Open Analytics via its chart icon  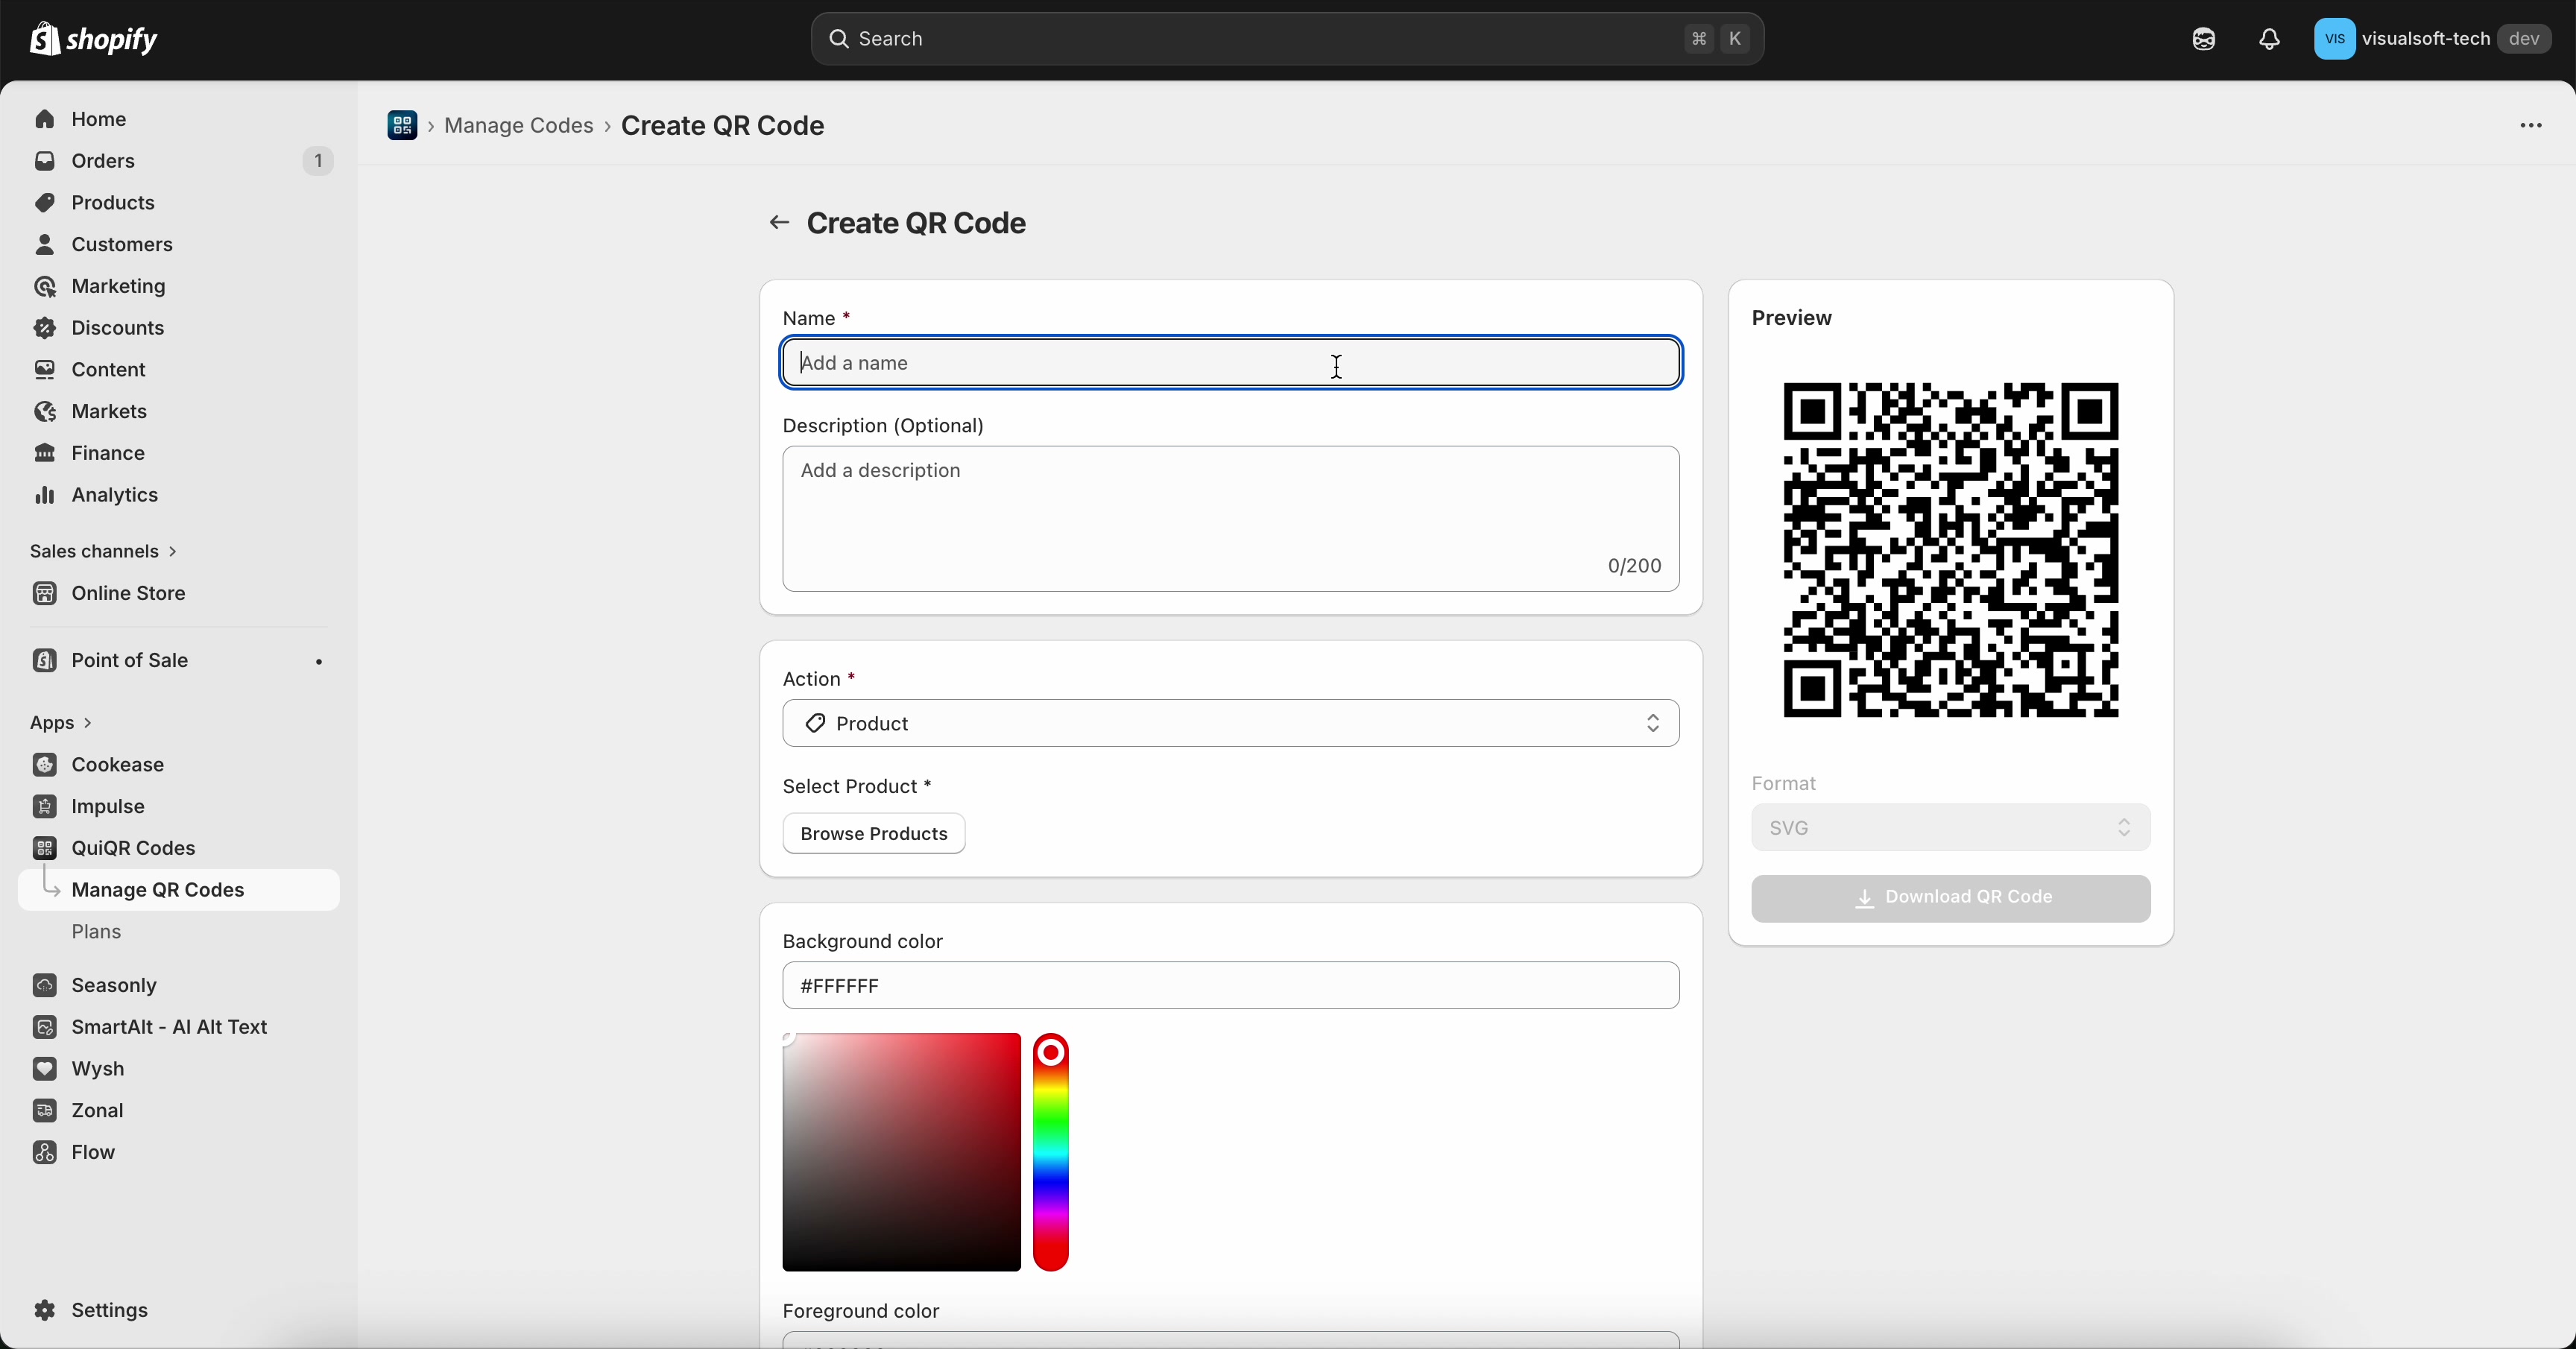(46, 495)
